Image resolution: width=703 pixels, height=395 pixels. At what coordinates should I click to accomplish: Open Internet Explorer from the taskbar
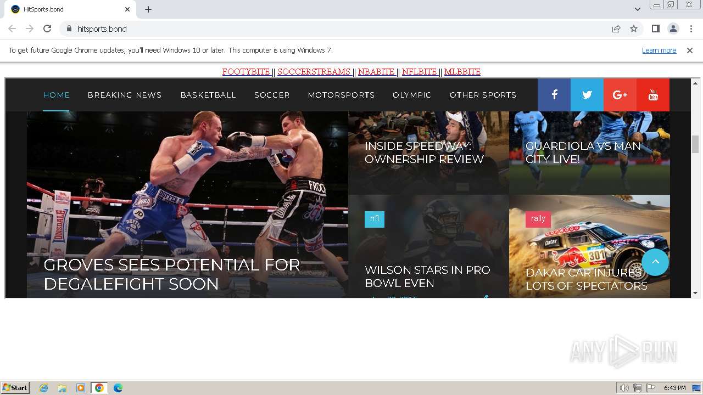tap(44, 388)
